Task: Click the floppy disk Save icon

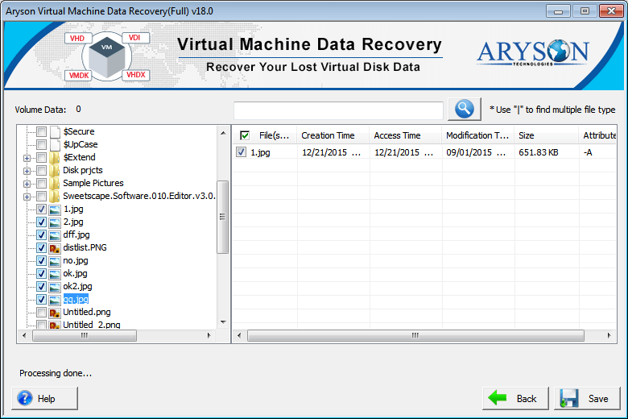Action: pyautogui.click(x=569, y=398)
